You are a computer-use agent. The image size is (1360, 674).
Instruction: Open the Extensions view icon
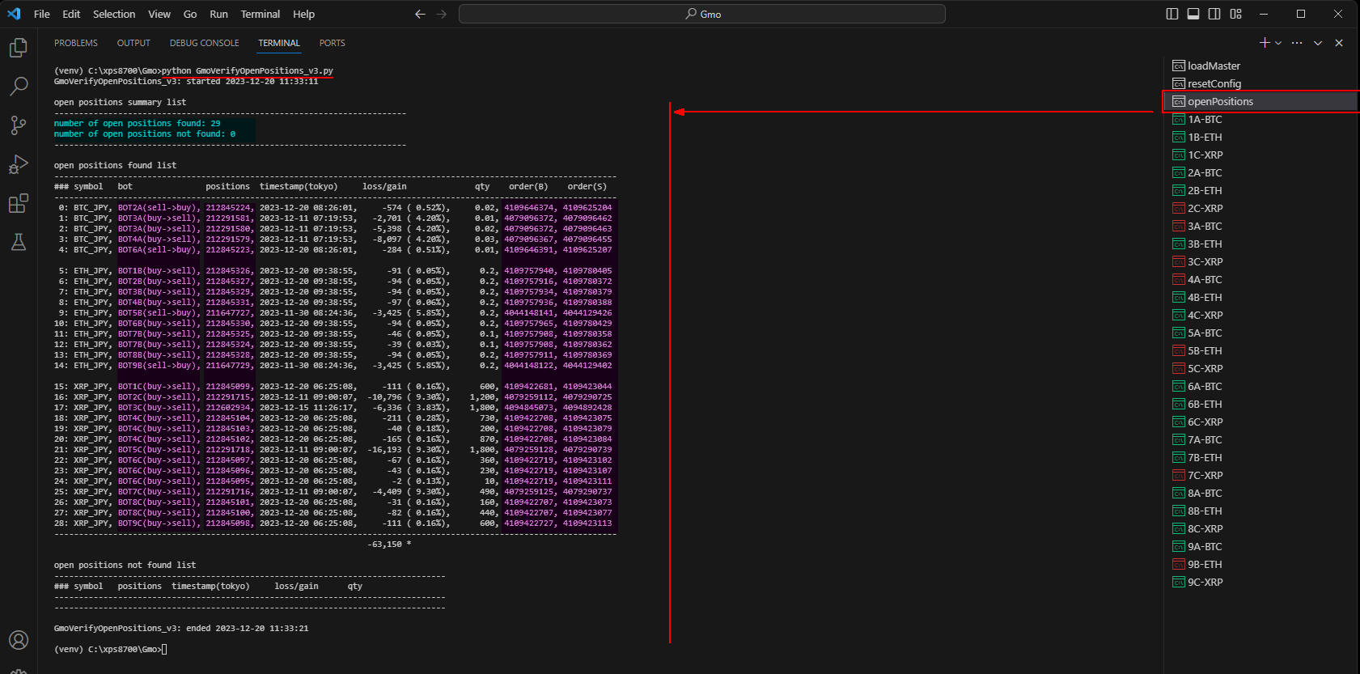(19, 203)
